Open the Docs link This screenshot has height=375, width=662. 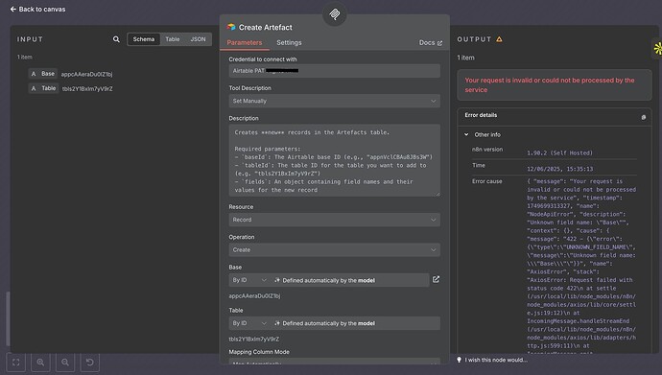click(x=431, y=42)
